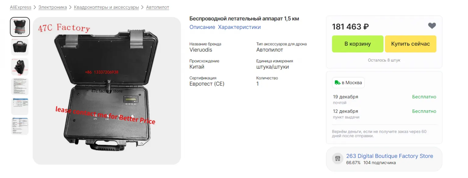
Task: Add item to cart with В корзину
Action: tap(357, 44)
